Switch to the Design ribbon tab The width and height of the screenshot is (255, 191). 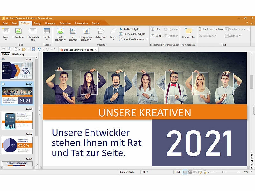coord(38,23)
